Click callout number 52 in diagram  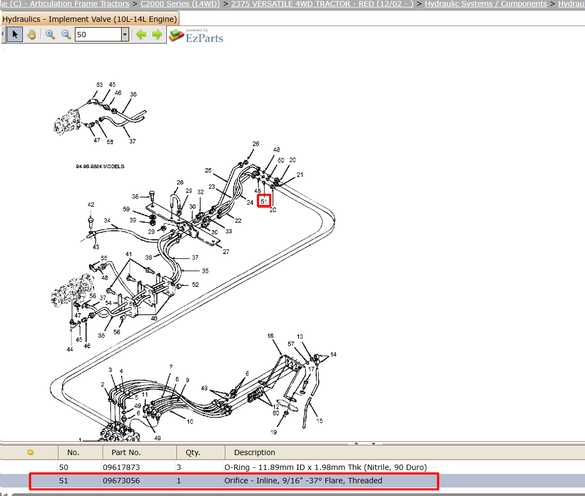click(196, 285)
